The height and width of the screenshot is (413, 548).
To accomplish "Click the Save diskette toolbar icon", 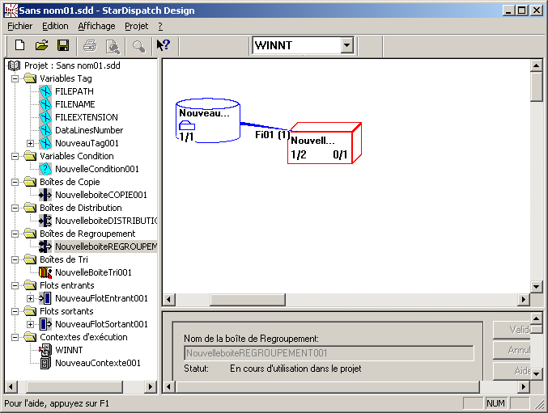I will point(62,45).
